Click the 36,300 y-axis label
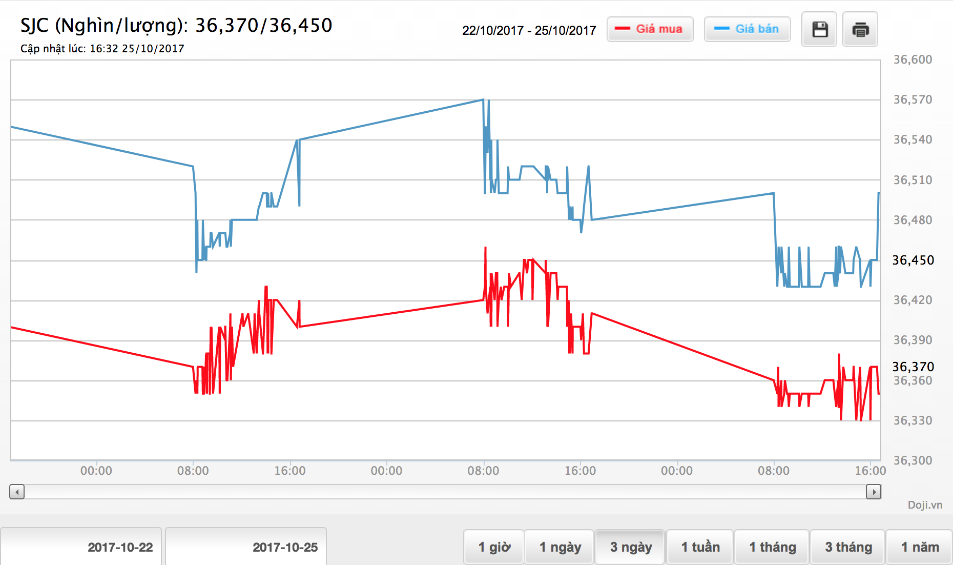This screenshot has height=565, width=953. (913, 461)
